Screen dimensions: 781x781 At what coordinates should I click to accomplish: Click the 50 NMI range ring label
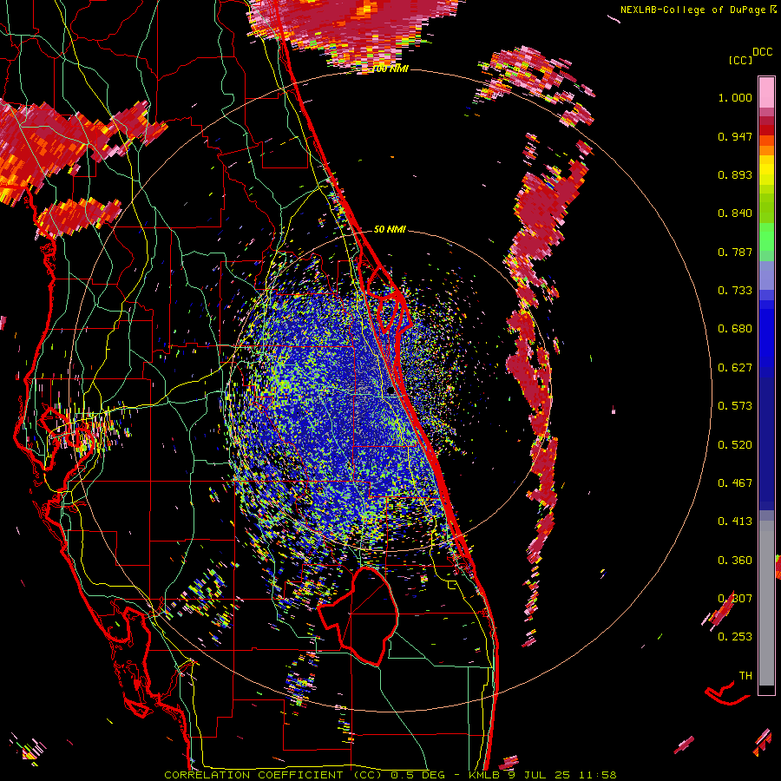(x=390, y=230)
